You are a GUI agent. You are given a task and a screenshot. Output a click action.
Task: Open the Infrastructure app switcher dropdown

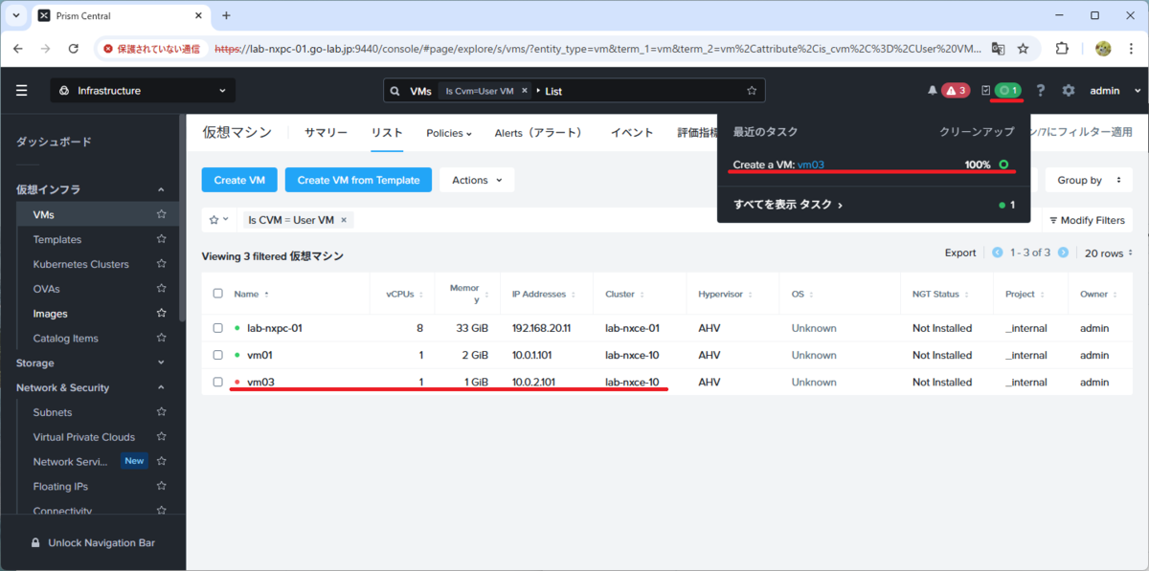point(143,91)
